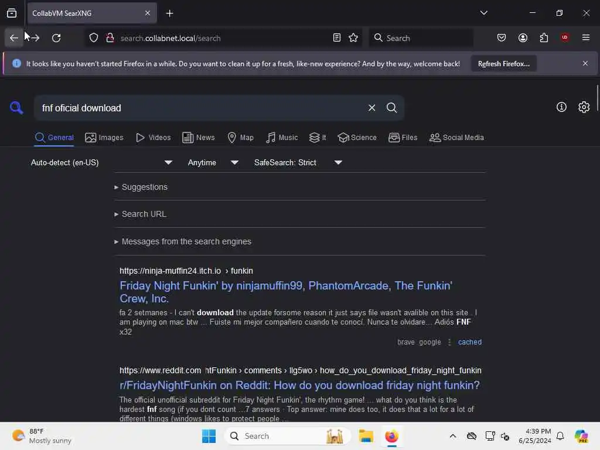
Task: Open File Explorer from taskbar
Action: coord(366,436)
